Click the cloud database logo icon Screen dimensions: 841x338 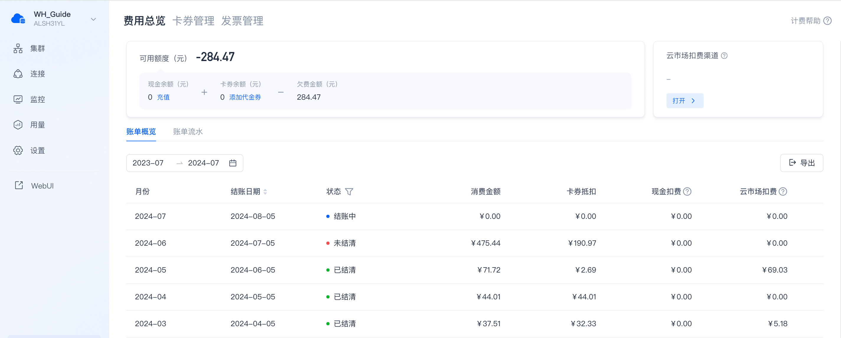[18, 19]
